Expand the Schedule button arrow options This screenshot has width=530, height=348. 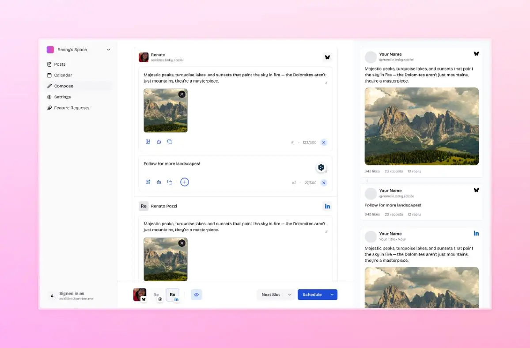click(x=332, y=295)
